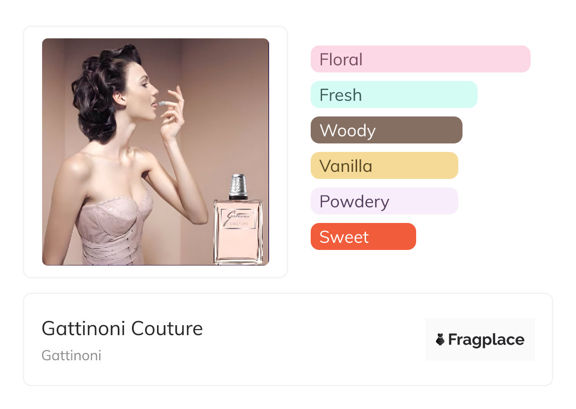Screen dimensions: 576x409
Task: Click the silver cap of the bottle
Action: 238,187
